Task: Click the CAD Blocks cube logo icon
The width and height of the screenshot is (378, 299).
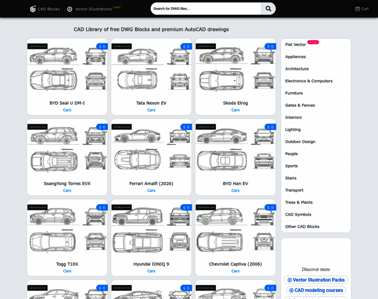Action: click(33, 9)
